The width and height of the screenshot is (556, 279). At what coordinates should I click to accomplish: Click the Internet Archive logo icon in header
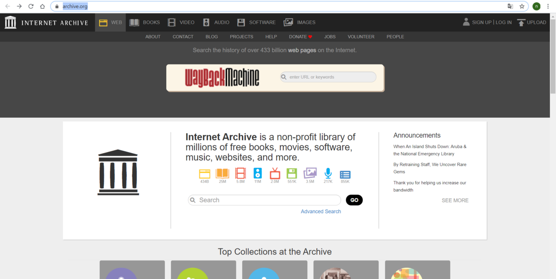click(x=10, y=22)
